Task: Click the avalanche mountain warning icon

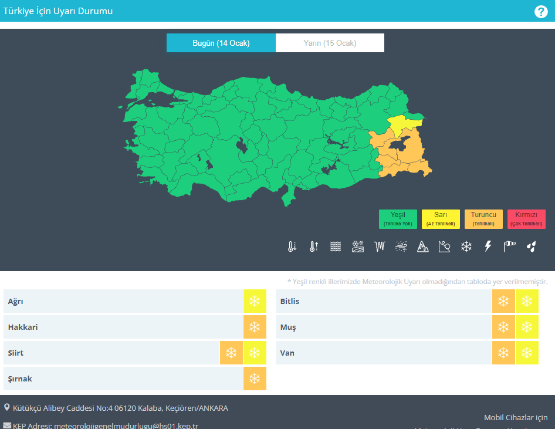Action: pos(422,247)
